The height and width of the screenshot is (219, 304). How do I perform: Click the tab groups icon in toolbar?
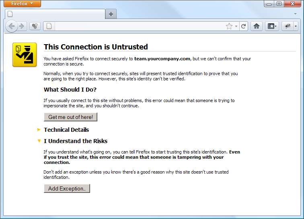[x=35, y=26]
